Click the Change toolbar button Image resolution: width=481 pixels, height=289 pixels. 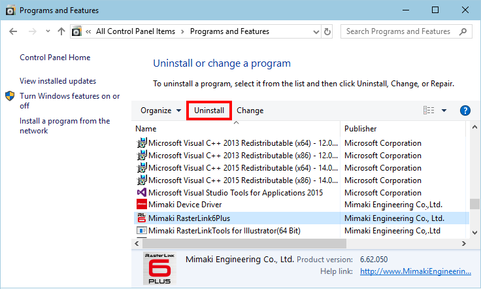[250, 110]
